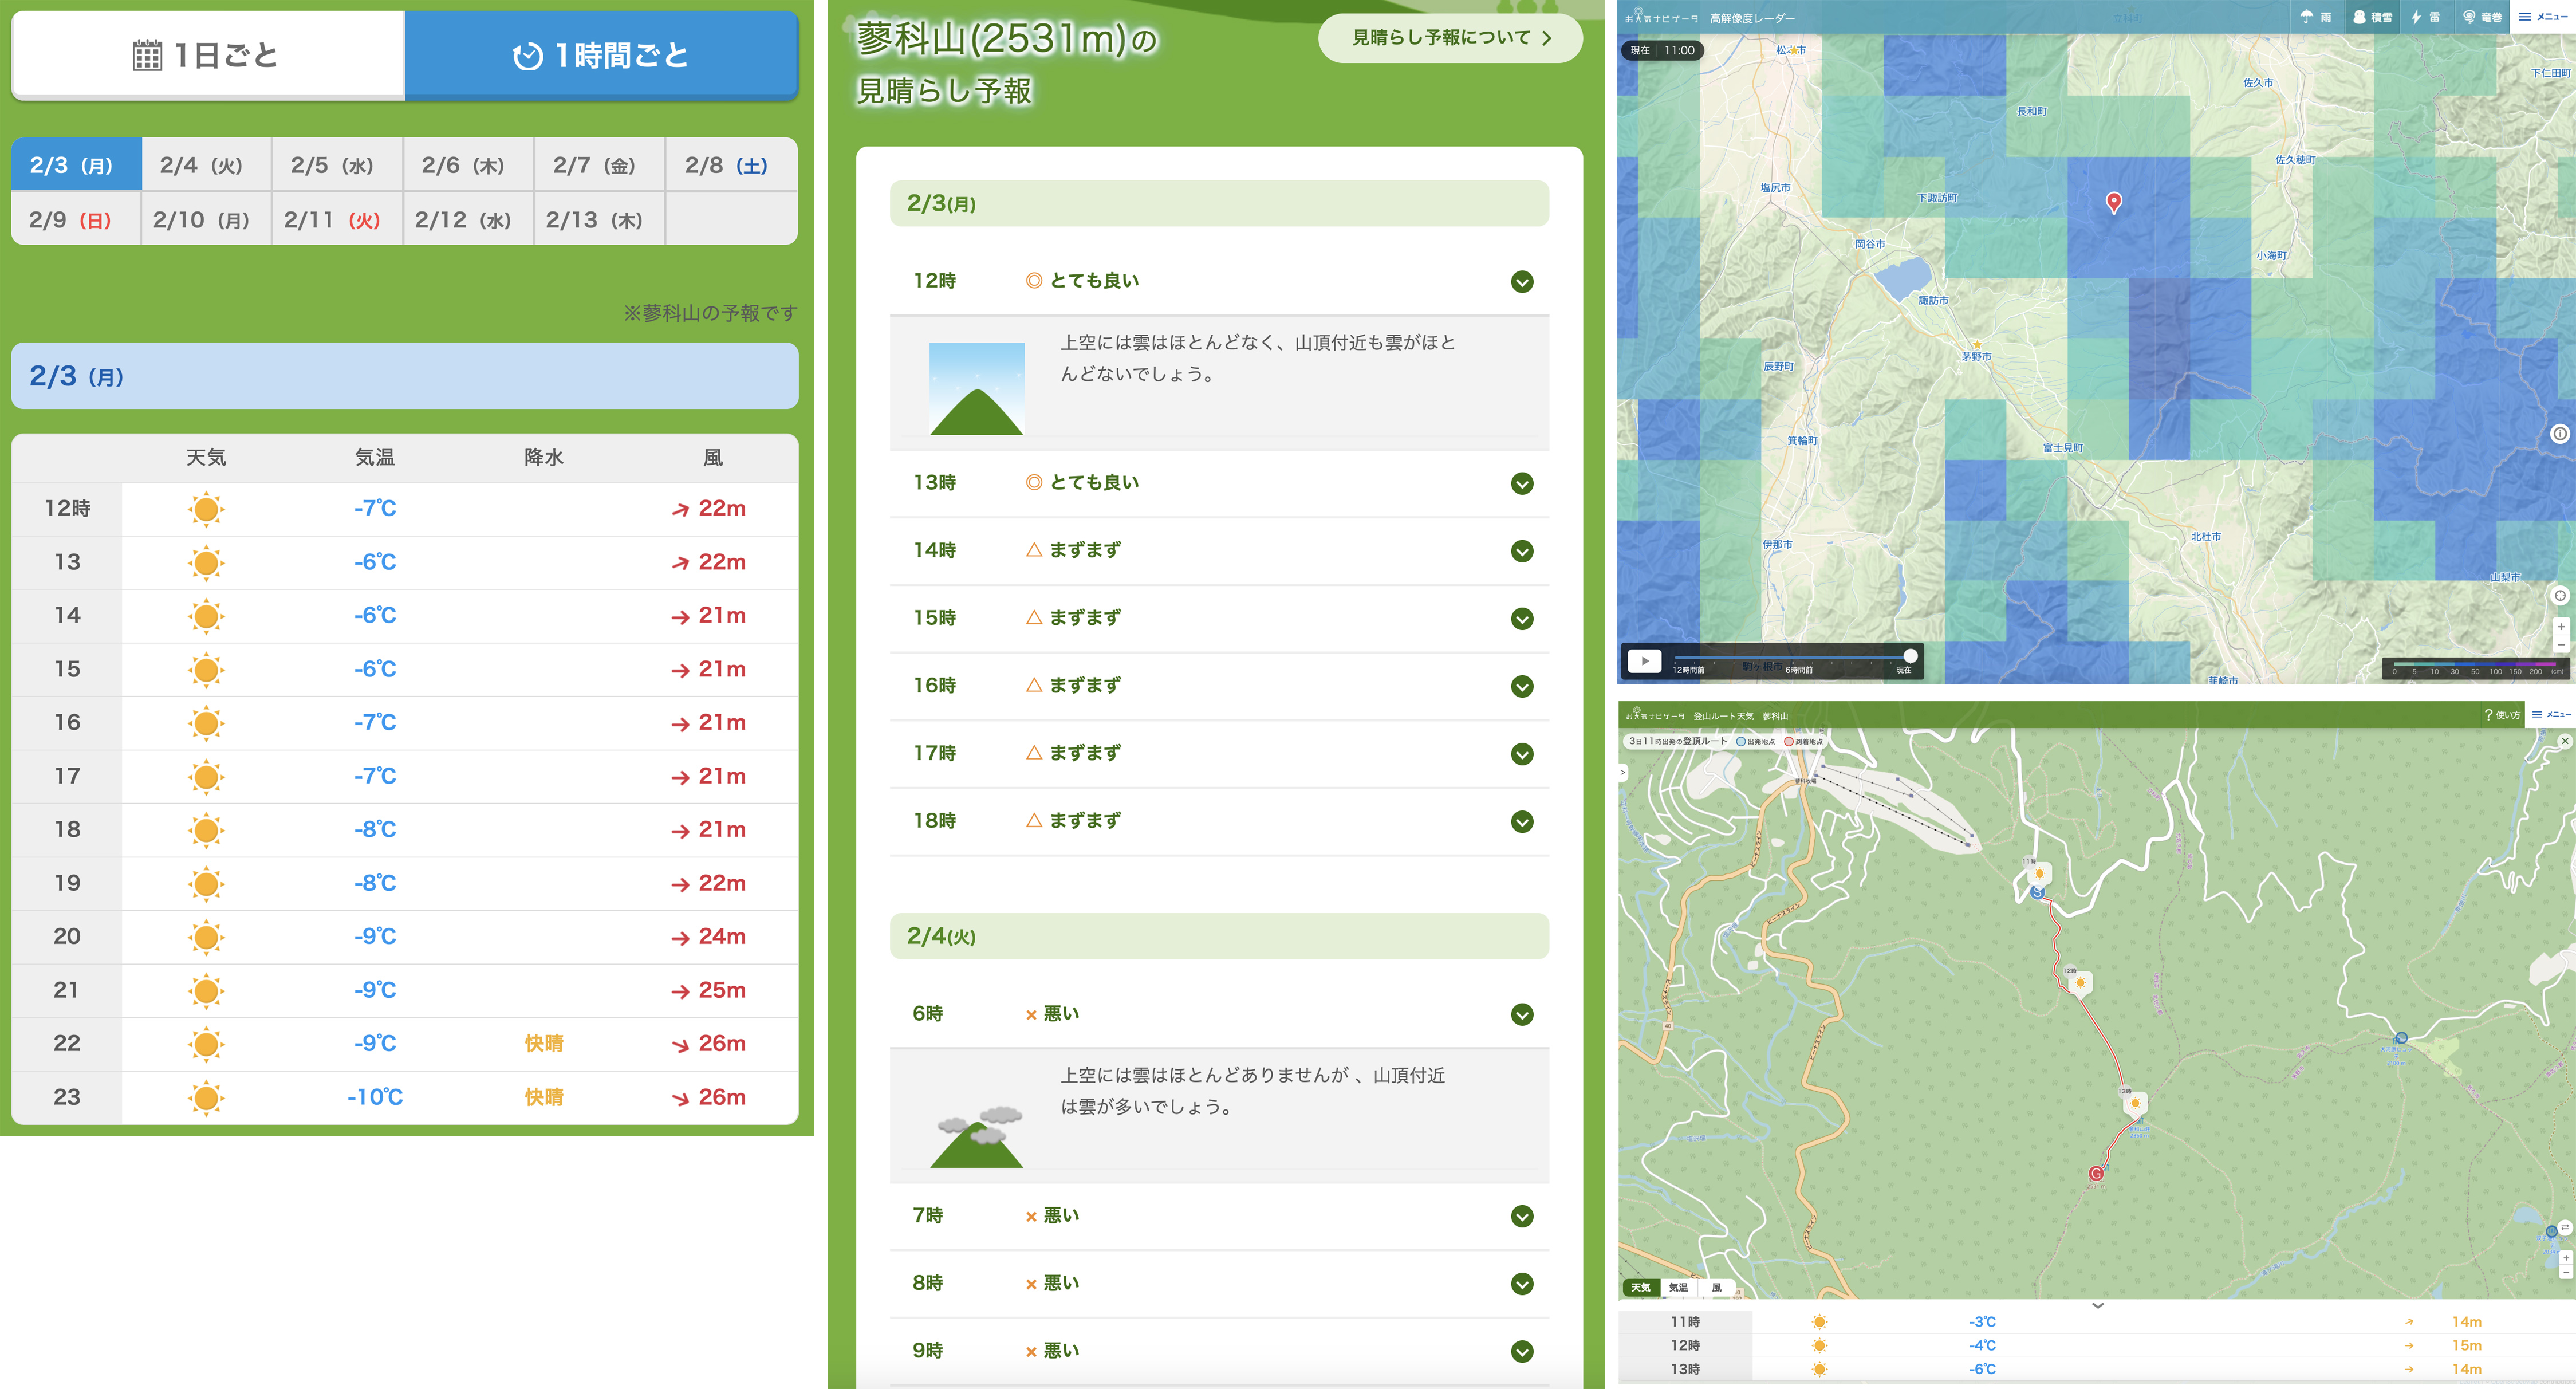
Task: Switch route map overlay to 気温
Action: pyautogui.click(x=1678, y=1287)
